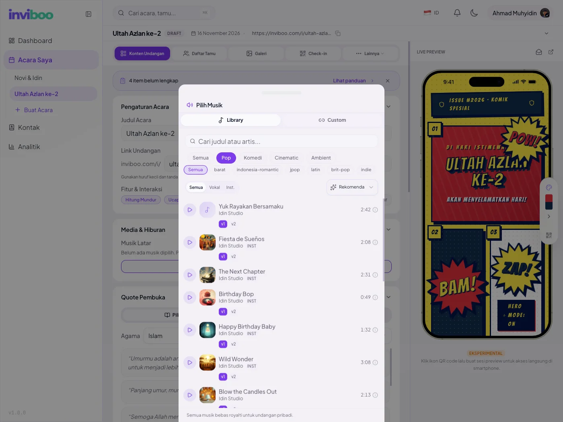563x422 pixels.
Task: Collapse the sidebar panel icon
Action: (x=88, y=14)
